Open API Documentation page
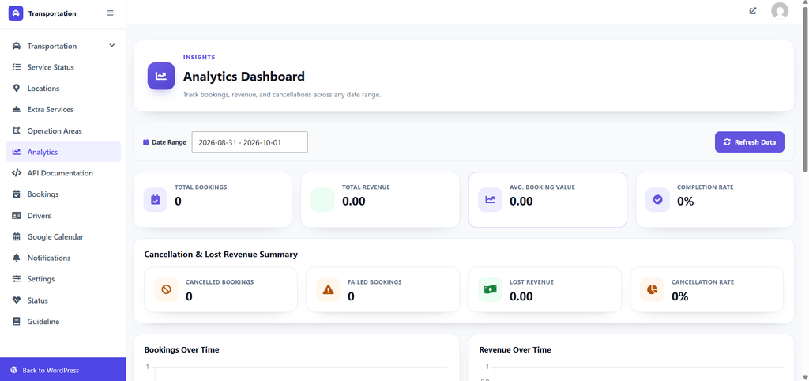This screenshot has width=809, height=381. (x=63, y=173)
